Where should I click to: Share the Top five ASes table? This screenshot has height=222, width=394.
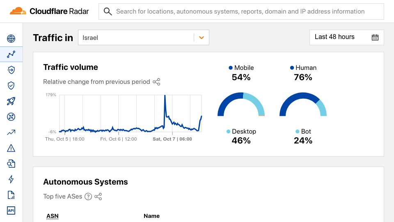[x=98, y=197]
